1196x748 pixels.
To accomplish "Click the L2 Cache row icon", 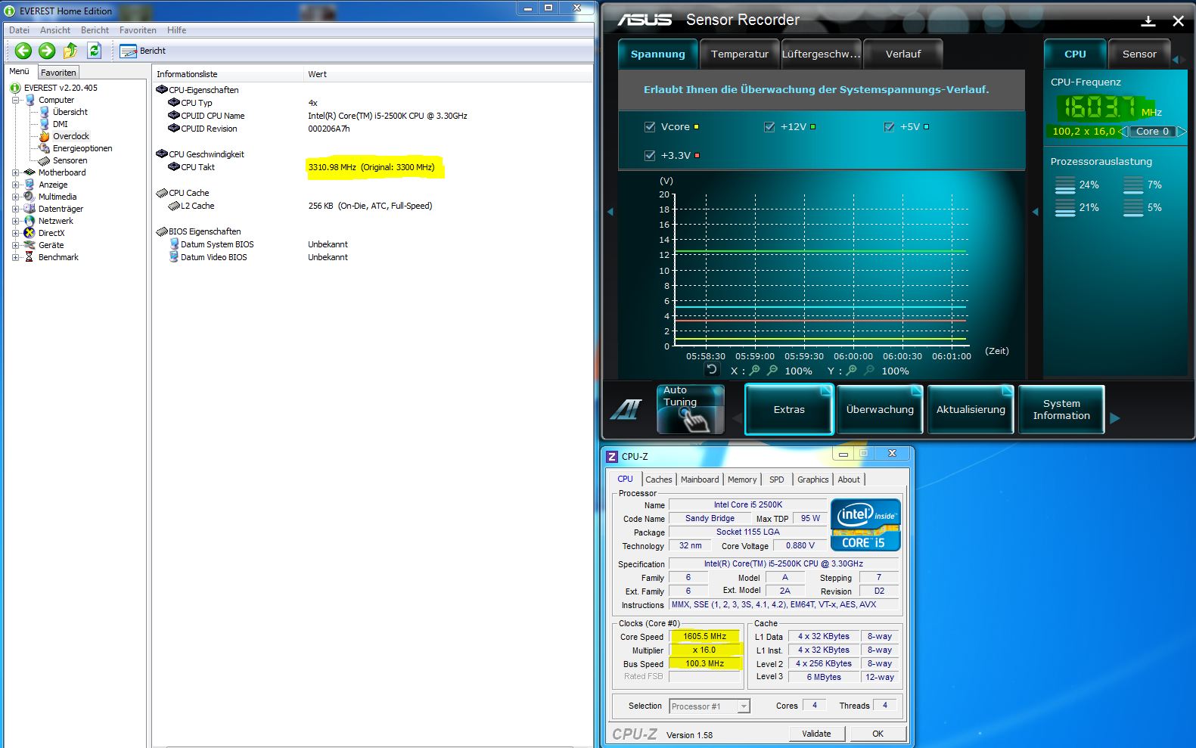I will [174, 206].
